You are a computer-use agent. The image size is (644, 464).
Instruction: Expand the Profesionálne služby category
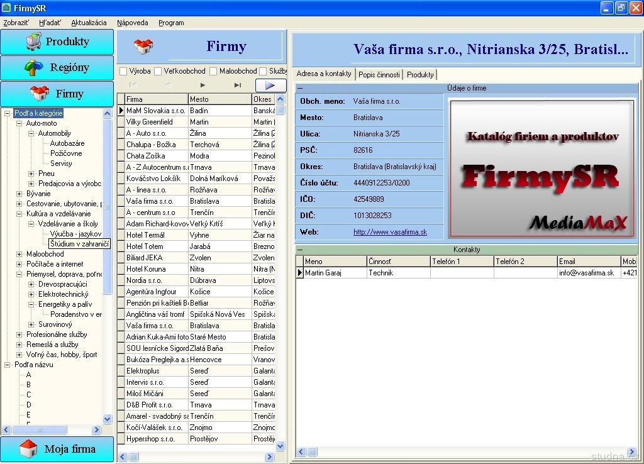19,334
